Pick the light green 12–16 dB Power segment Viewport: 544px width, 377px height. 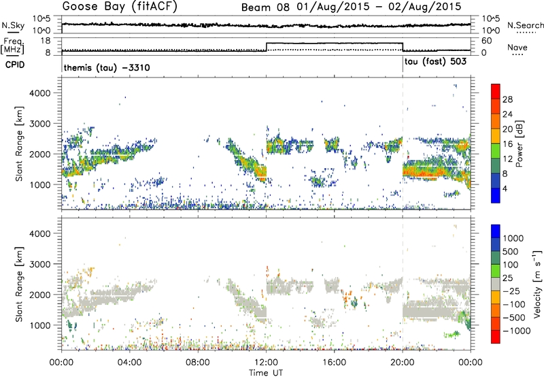(x=496, y=151)
